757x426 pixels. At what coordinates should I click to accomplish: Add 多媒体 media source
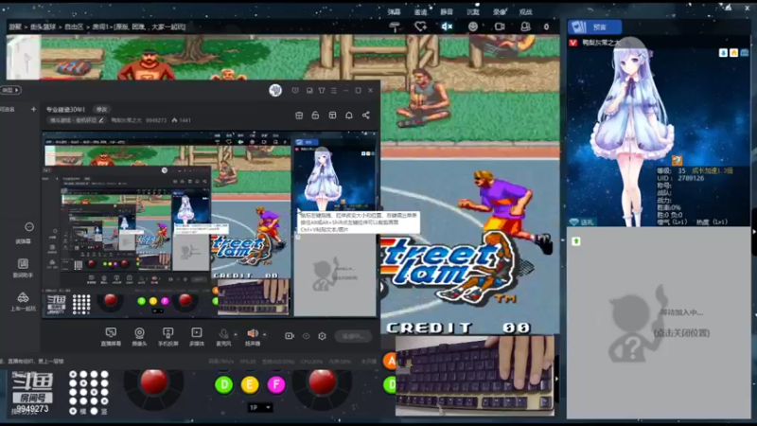pyautogui.click(x=197, y=336)
